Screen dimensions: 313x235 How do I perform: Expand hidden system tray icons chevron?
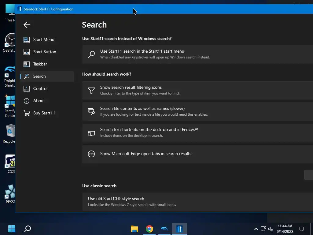tap(256, 229)
